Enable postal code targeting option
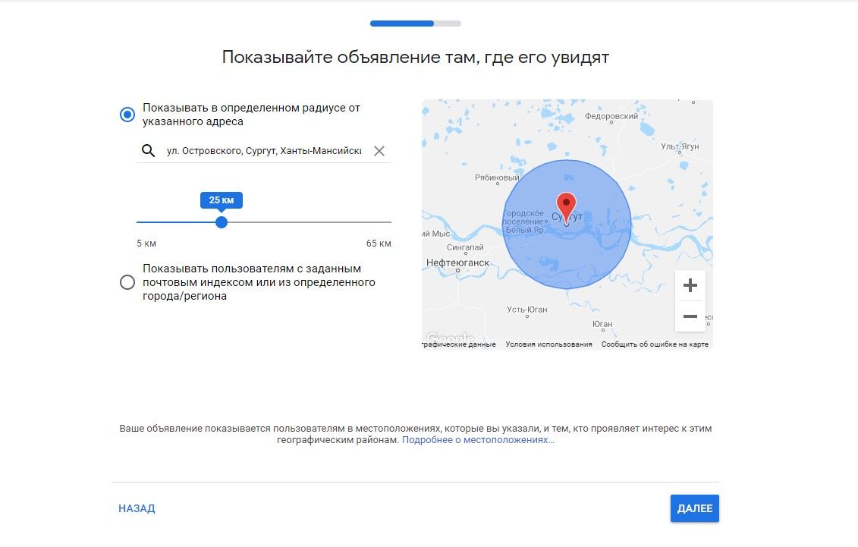 [x=127, y=281]
